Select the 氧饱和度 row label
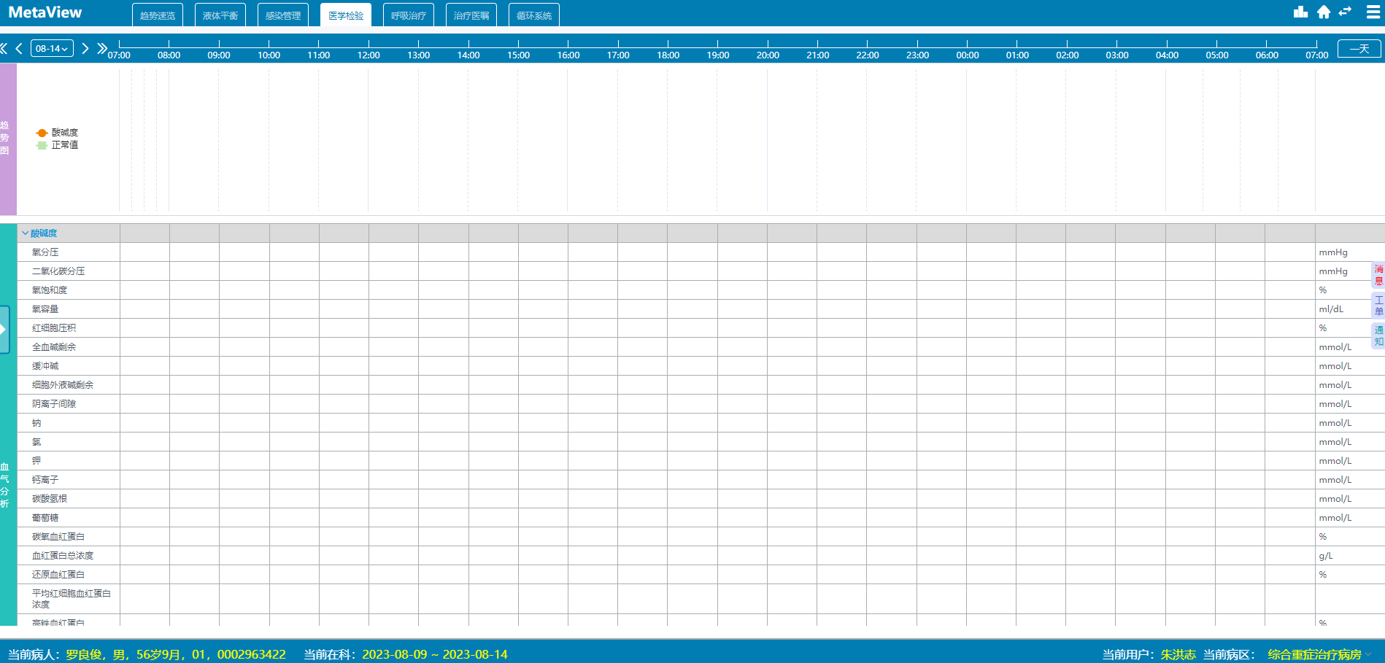This screenshot has height=663, width=1385. [x=50, y=290]
